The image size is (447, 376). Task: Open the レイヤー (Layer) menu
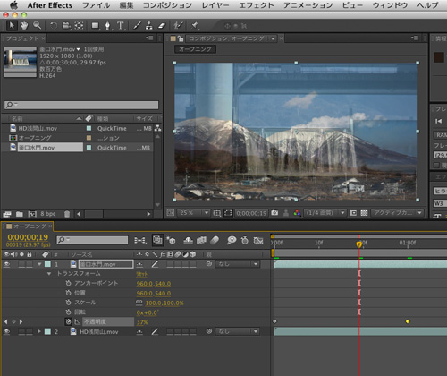point(215,5)
